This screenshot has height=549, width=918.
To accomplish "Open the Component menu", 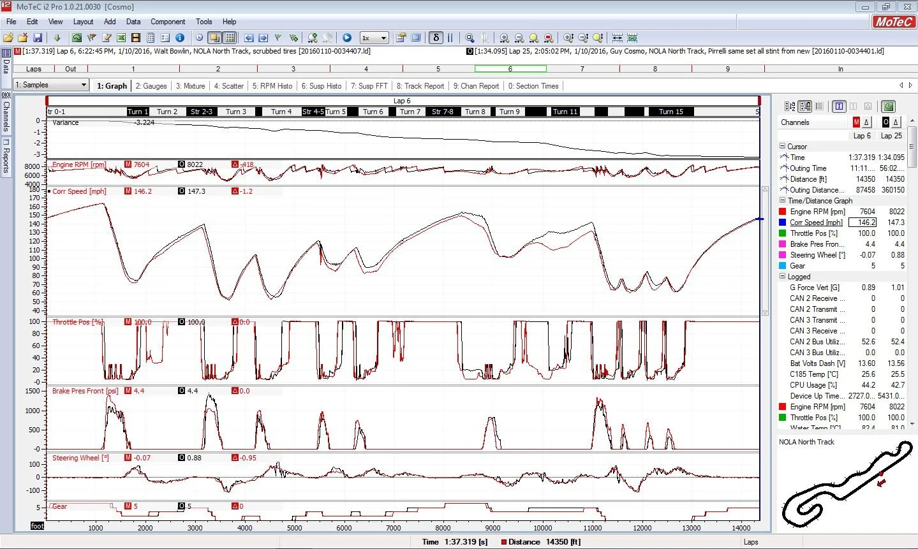I will pos(168,21).
